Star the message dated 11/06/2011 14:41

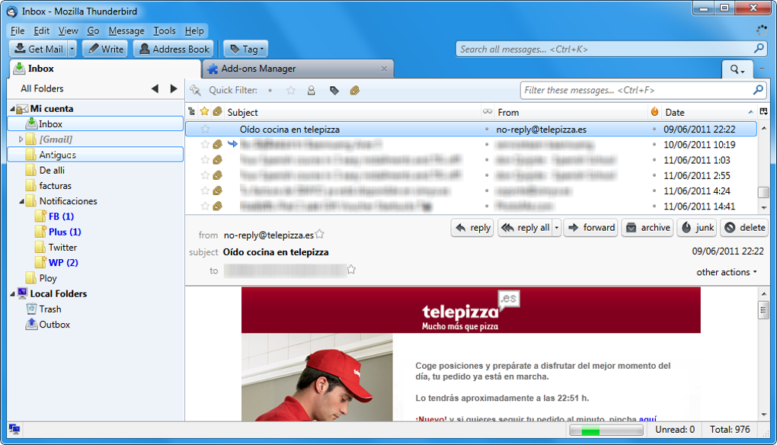pyautogui.click(x=205, y=206)
